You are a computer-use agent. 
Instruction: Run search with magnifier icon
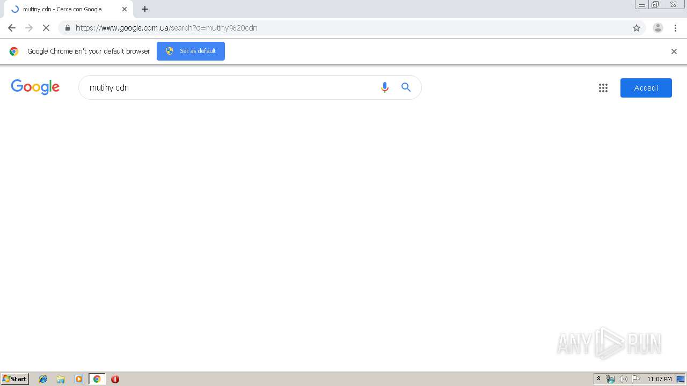406,87
